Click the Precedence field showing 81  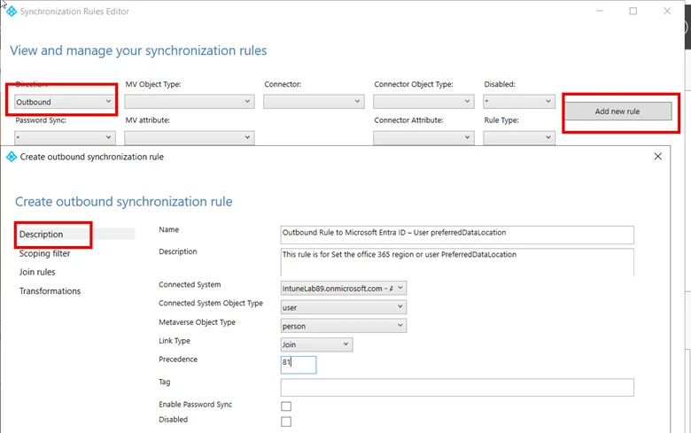point(298,365)
